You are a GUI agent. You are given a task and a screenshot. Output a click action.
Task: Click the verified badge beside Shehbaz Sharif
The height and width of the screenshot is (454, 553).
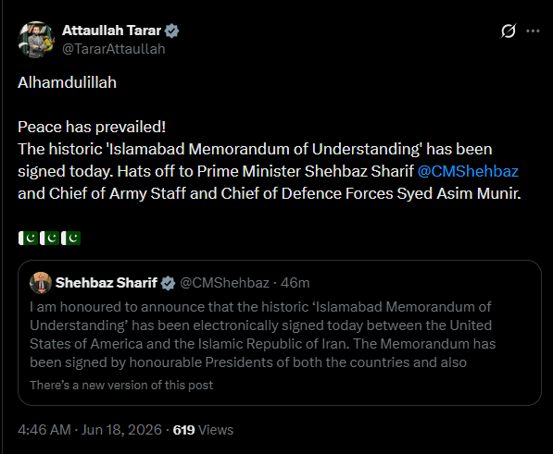pos(168,283)
